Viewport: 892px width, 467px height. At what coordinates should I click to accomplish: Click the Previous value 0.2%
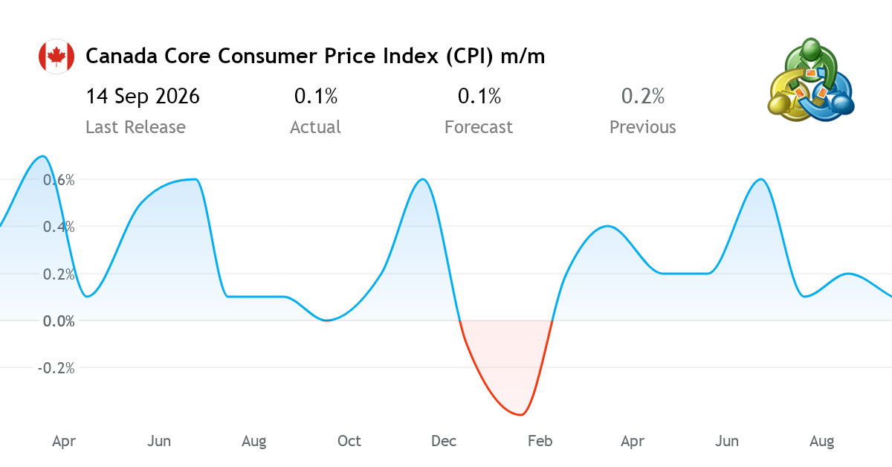click(643, 96)
